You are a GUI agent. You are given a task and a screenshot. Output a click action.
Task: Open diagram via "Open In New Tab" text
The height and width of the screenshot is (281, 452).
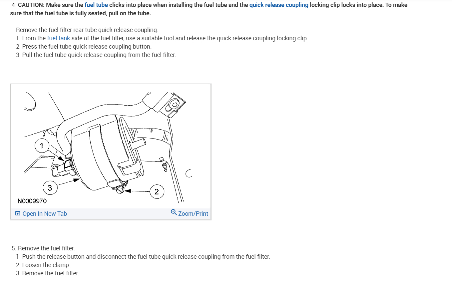coord(45,214)
